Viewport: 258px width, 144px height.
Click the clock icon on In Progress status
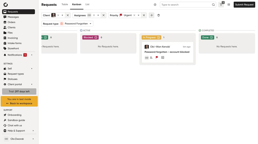[158, 37]
